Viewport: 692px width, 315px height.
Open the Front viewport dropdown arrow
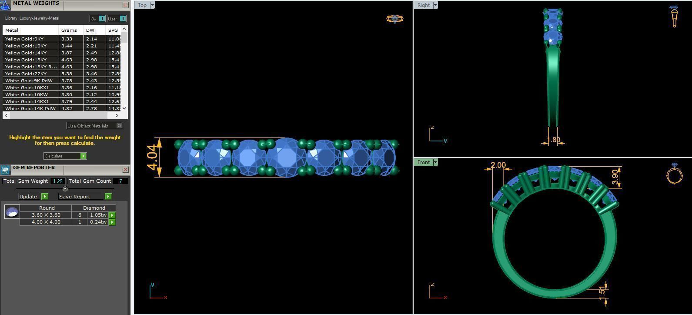[435, 162]
